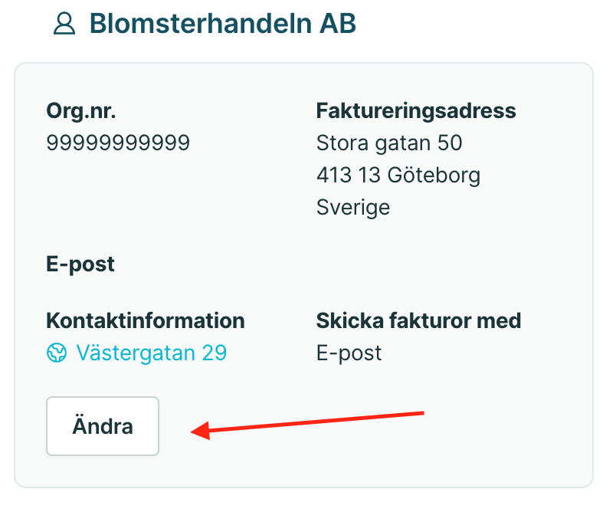Select the Stora gatan 50 address line

coord(389,143)
